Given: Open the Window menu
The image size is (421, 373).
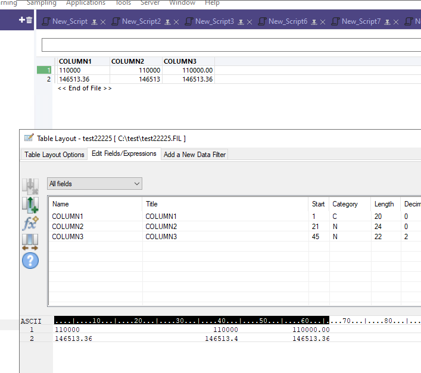Looking at the screenshot, I should [x=182, y=3].
